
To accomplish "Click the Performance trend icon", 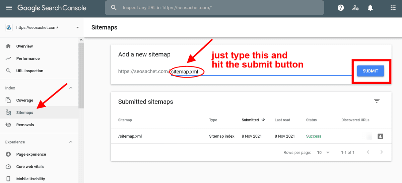I will pos(8,58).
